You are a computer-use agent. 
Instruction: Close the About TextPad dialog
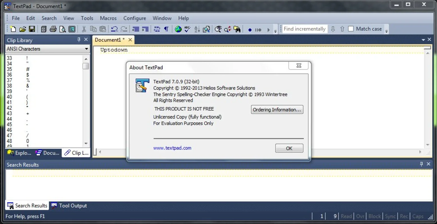point(299,66)
